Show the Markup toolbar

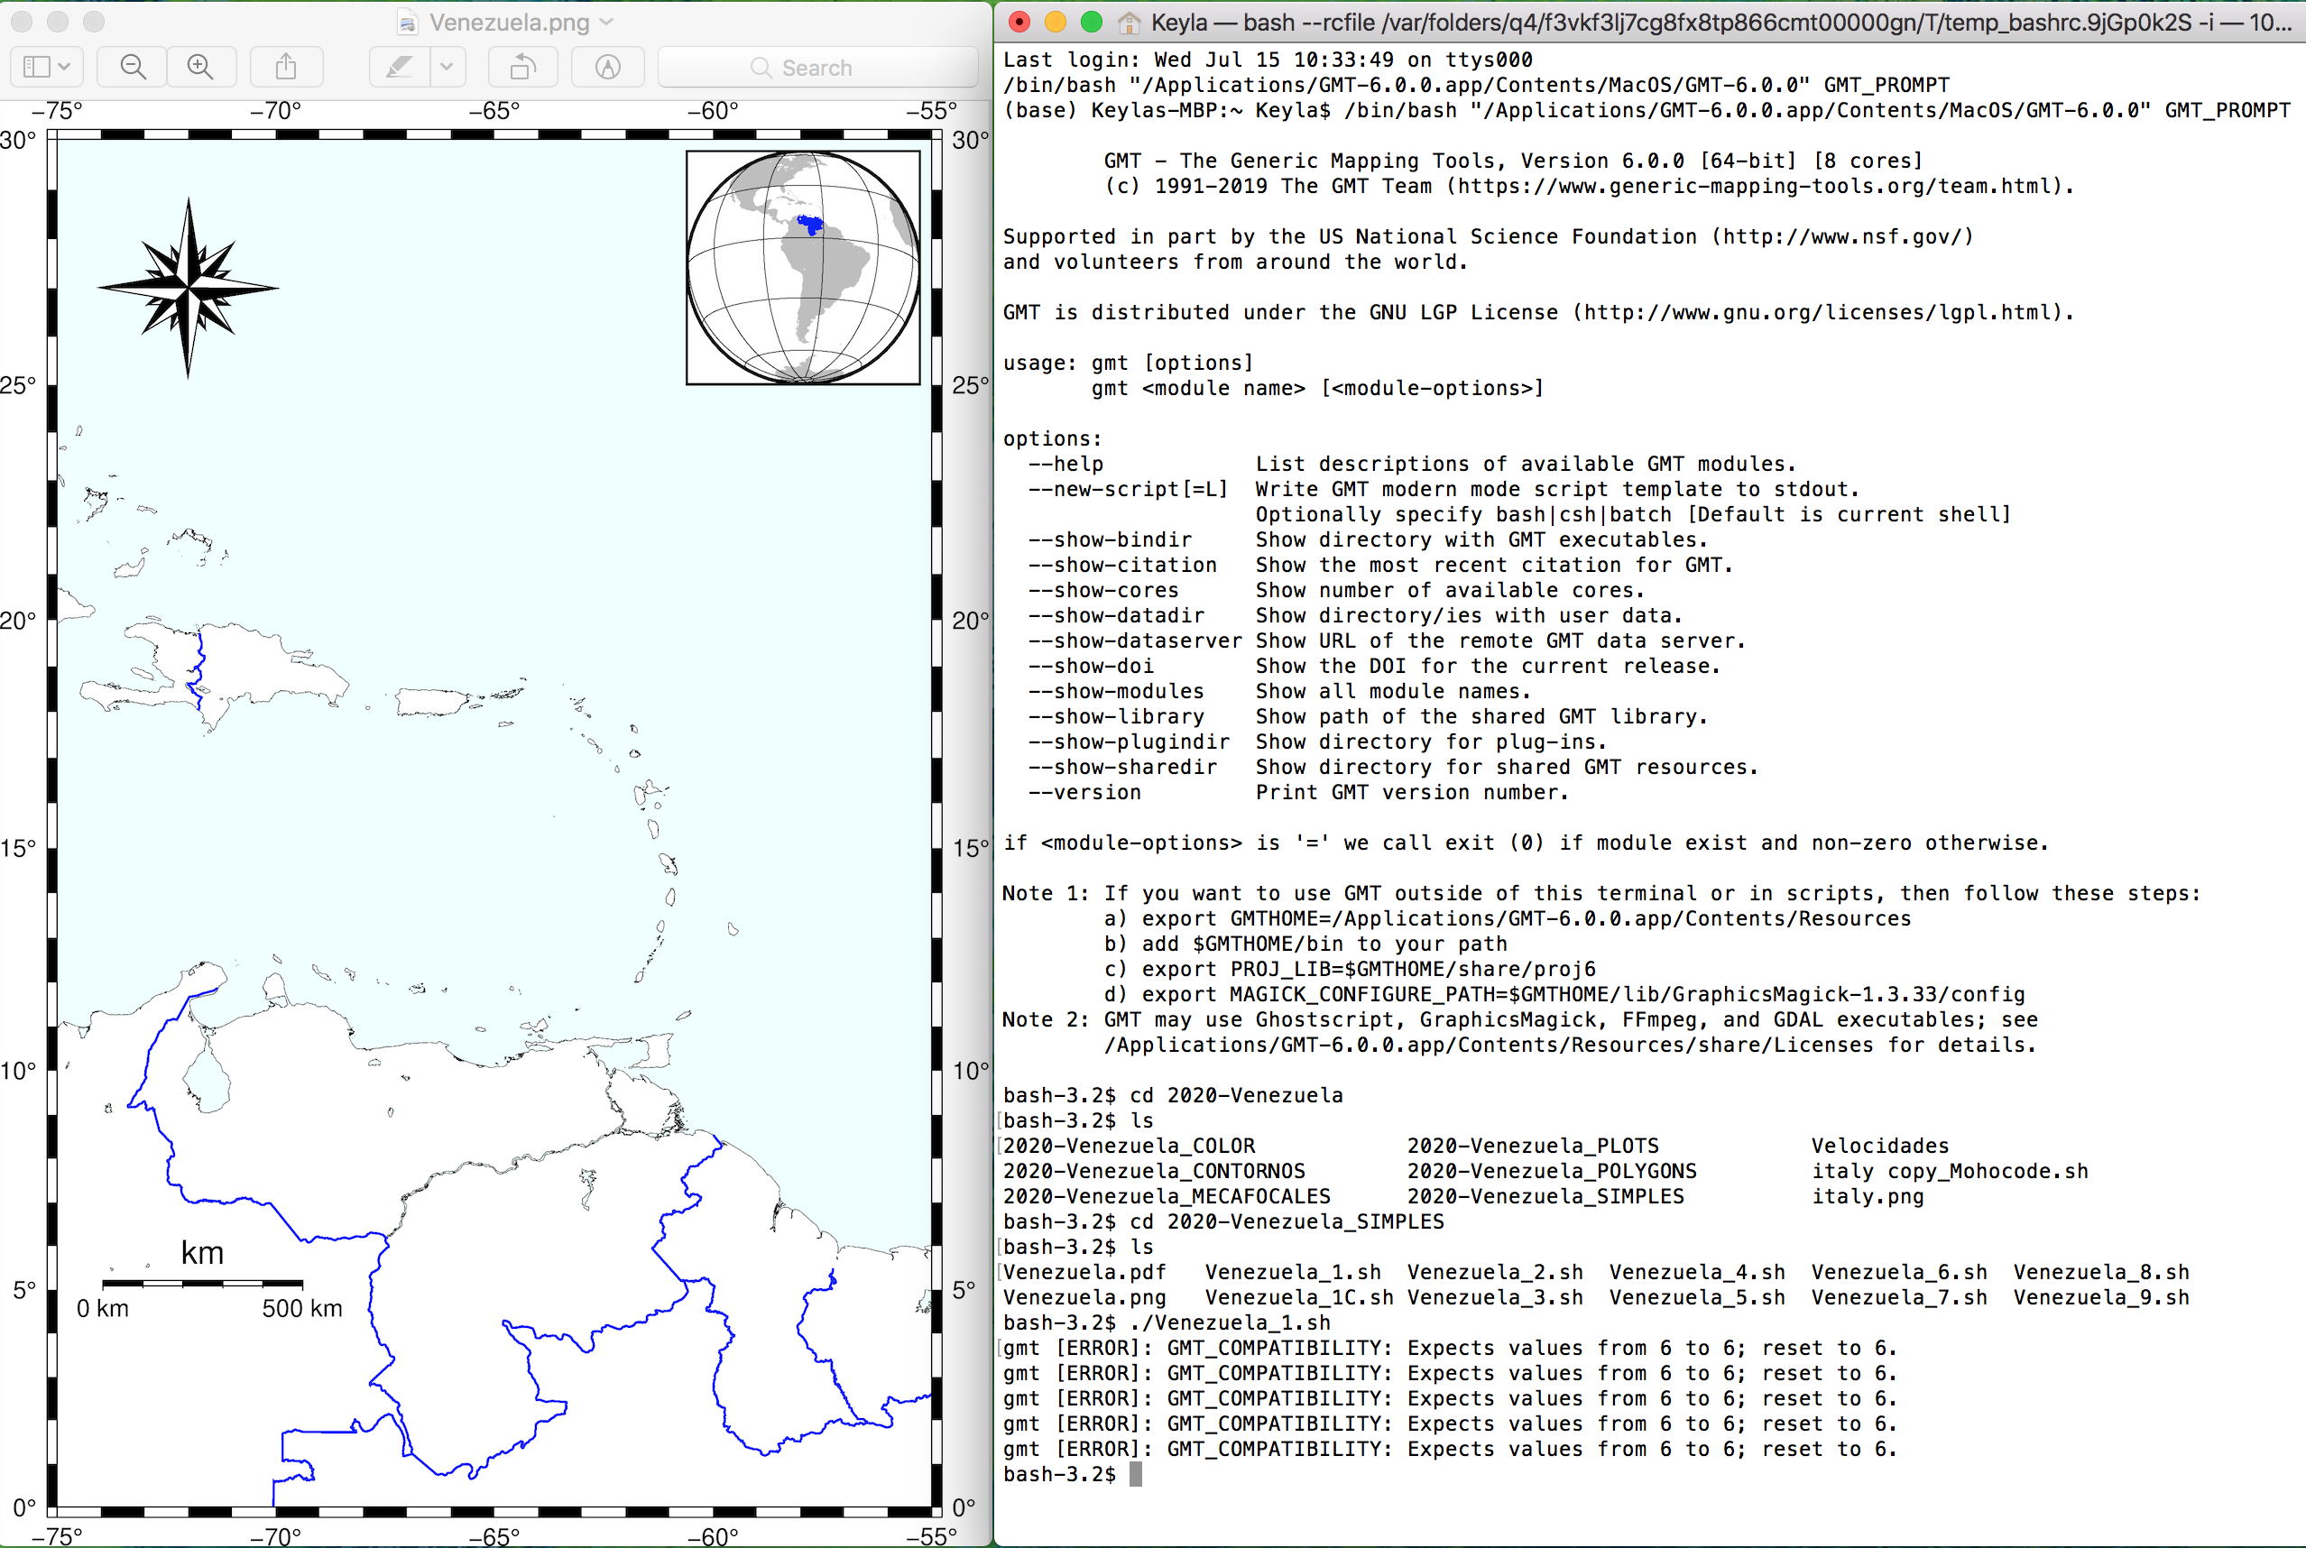tap(608, 67)
